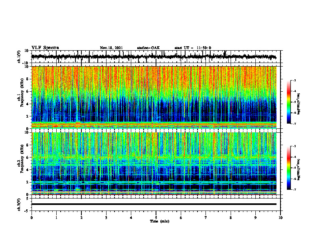
Task: Click the ch.1 voltage waveform trace
Action: (x=154, y=57)
